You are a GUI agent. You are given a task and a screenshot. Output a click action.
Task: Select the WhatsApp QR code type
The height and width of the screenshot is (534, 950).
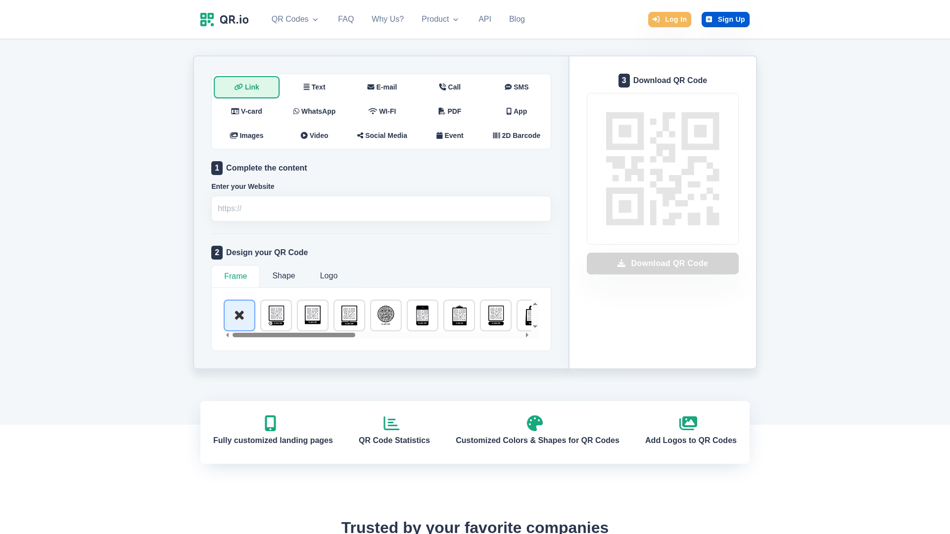tap(314, 111)
